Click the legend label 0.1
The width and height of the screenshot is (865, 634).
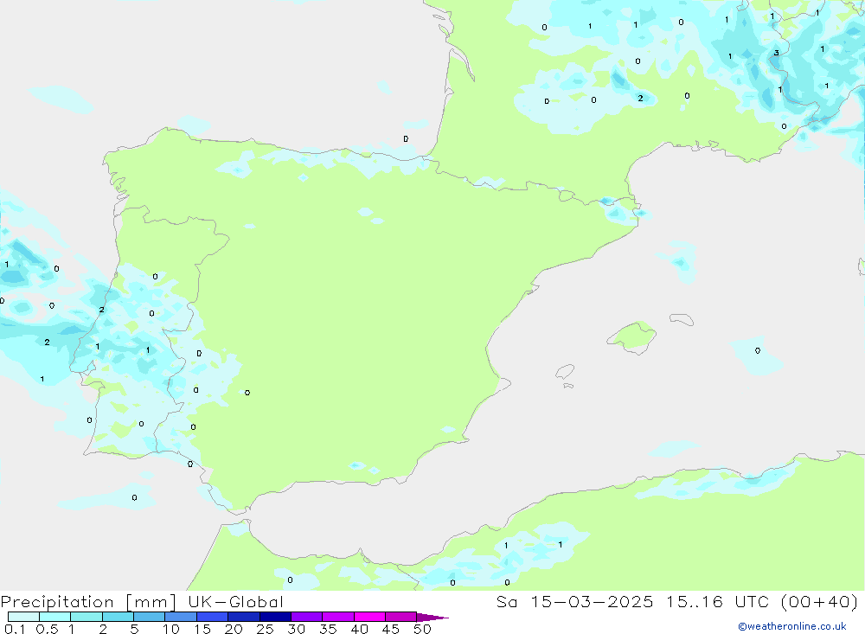(x=15, y=629)
